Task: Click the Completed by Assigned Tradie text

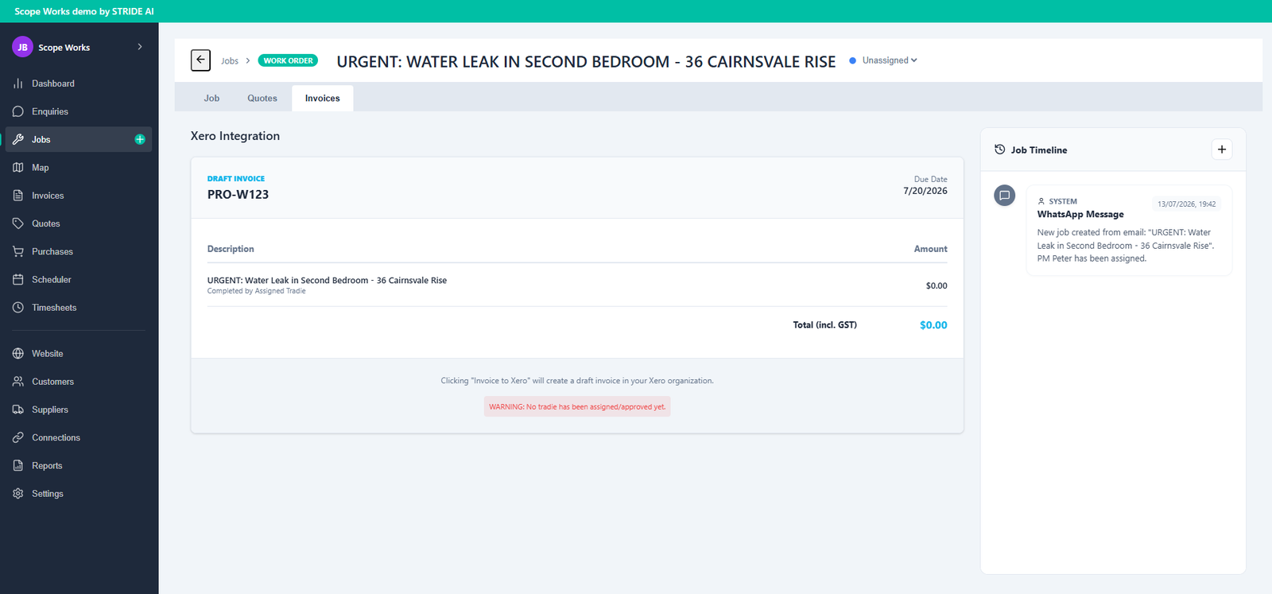Action: point(256,291)
